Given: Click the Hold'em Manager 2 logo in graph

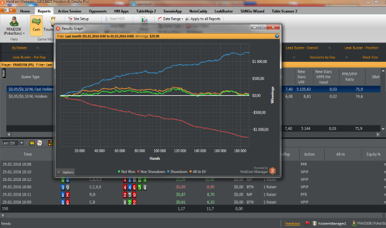Looking at the screenshot, I should pyautogui.click(x=272, y=171).
